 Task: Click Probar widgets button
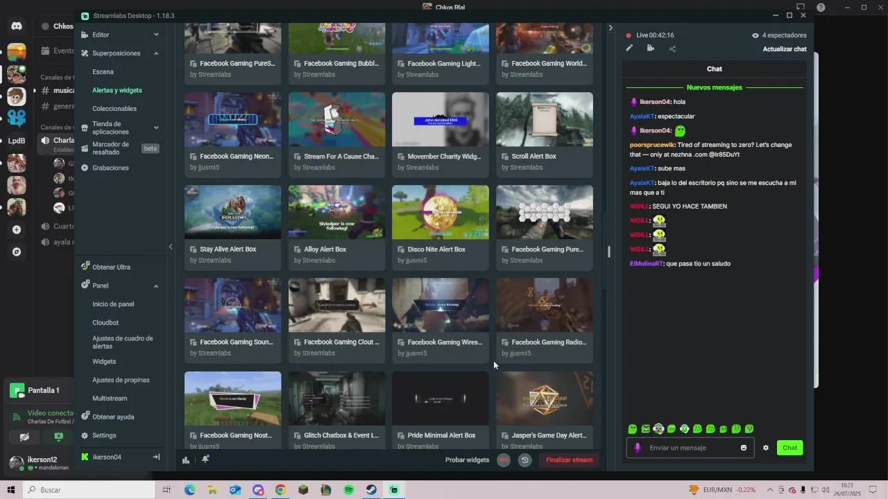pos(467,459)
